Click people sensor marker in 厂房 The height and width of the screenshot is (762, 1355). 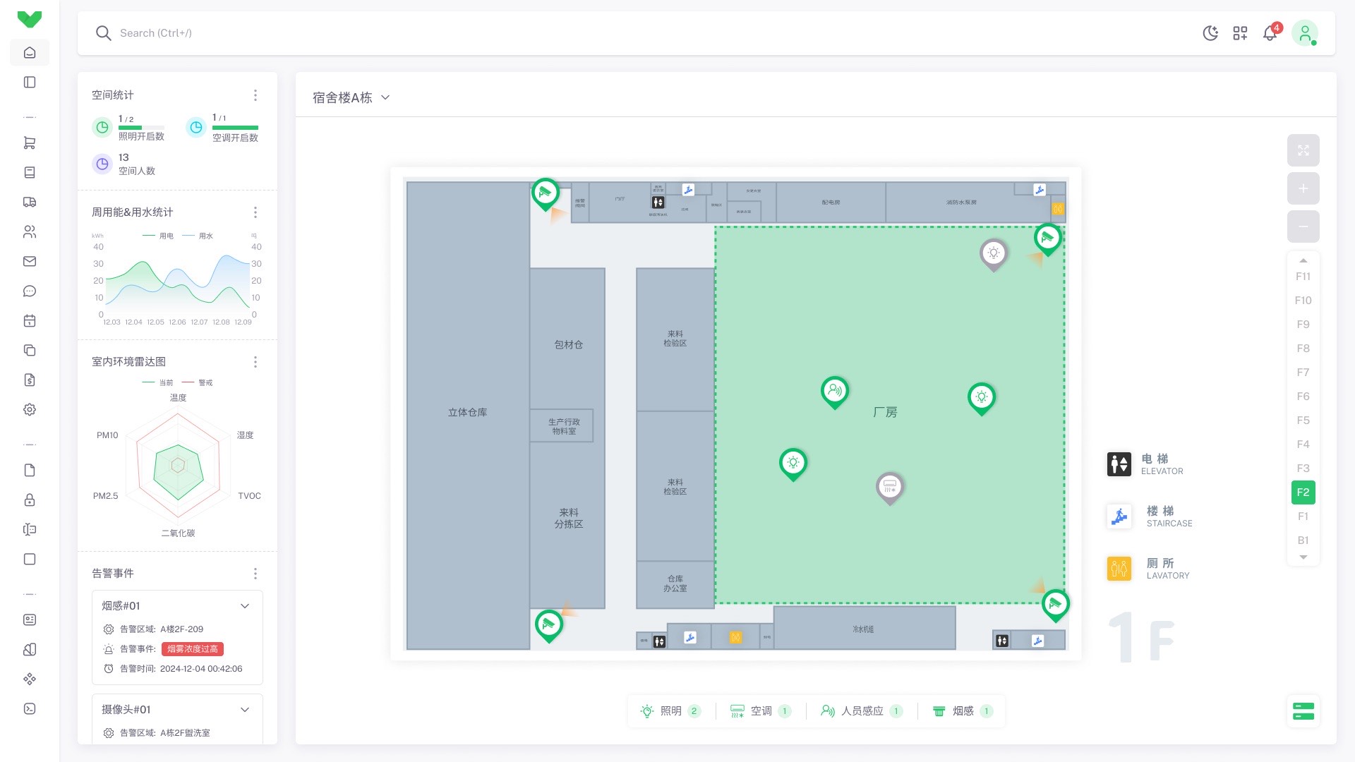834,389
